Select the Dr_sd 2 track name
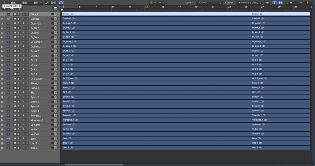The width and height of the screenshot is (315, 166). click(35, 51)
